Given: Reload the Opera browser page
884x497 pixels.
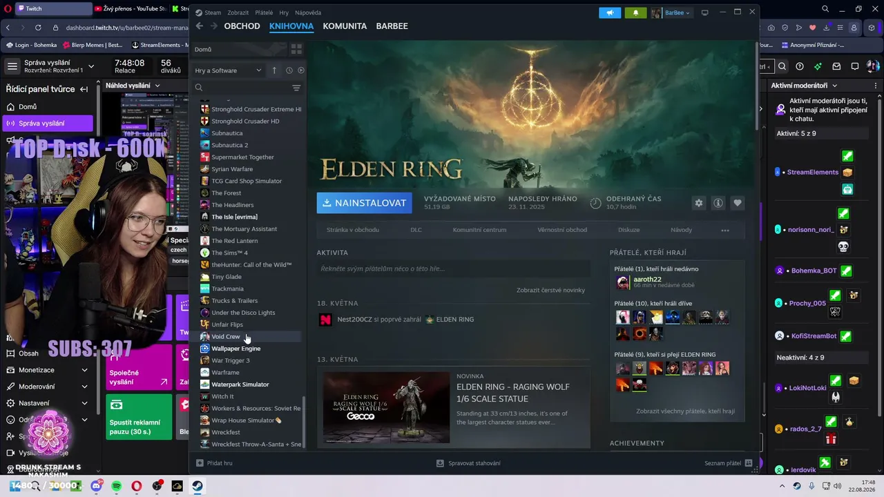Looking at the screenshot, I should [x=37, y=28].
